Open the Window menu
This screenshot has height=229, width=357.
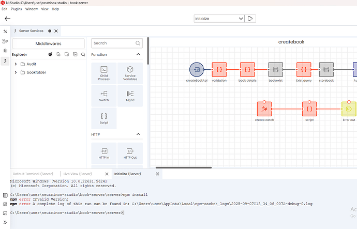click(x=32, y=9)
